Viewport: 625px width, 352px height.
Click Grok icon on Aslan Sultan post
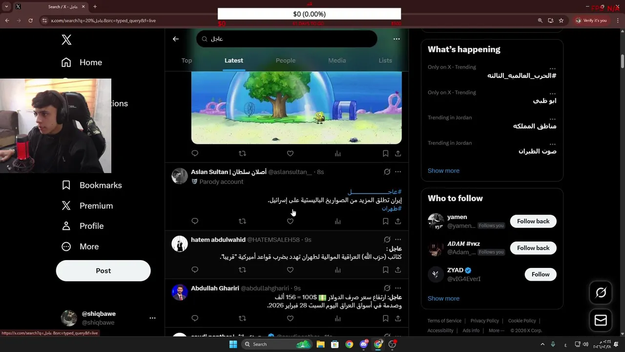tap(387, 172)
